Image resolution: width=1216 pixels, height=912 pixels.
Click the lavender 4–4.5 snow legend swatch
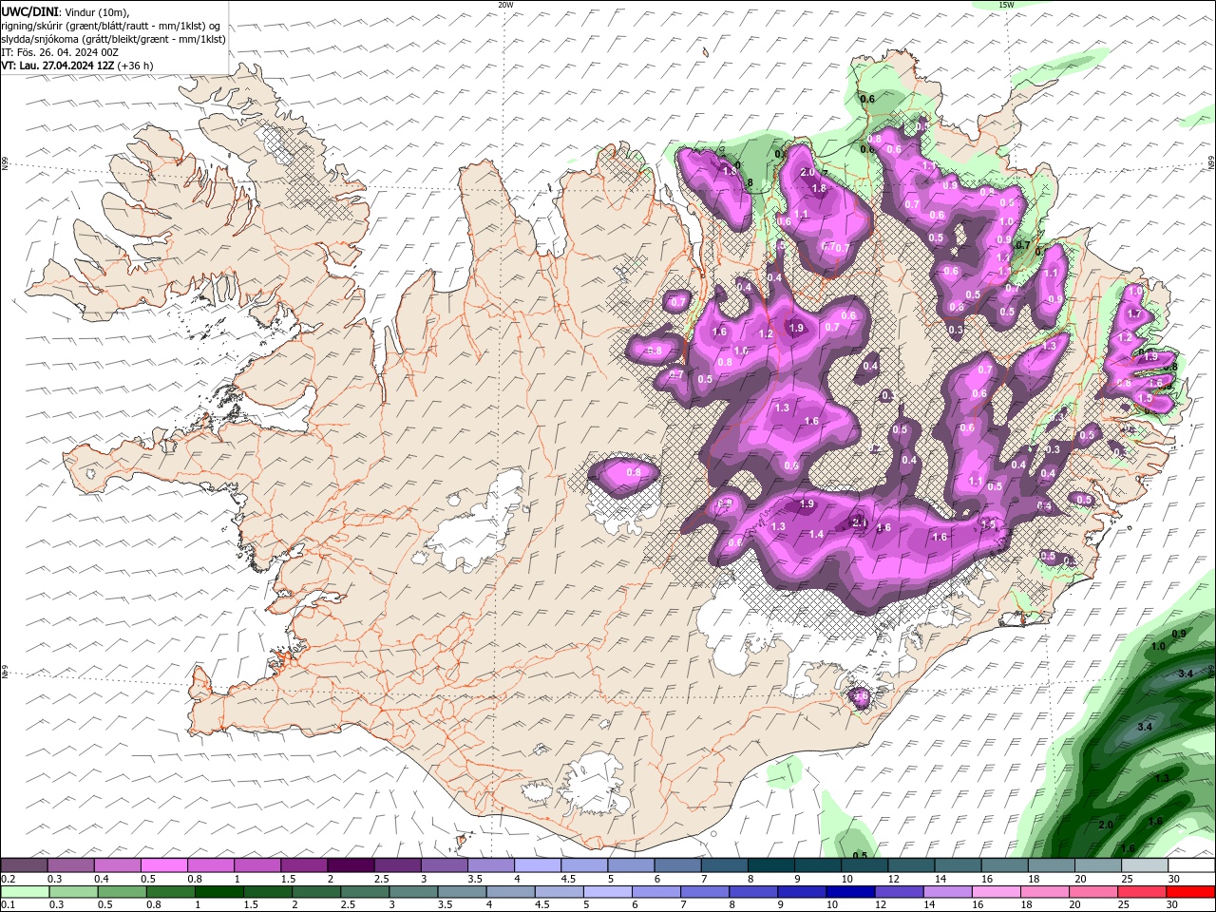click(x=537, y=865)
